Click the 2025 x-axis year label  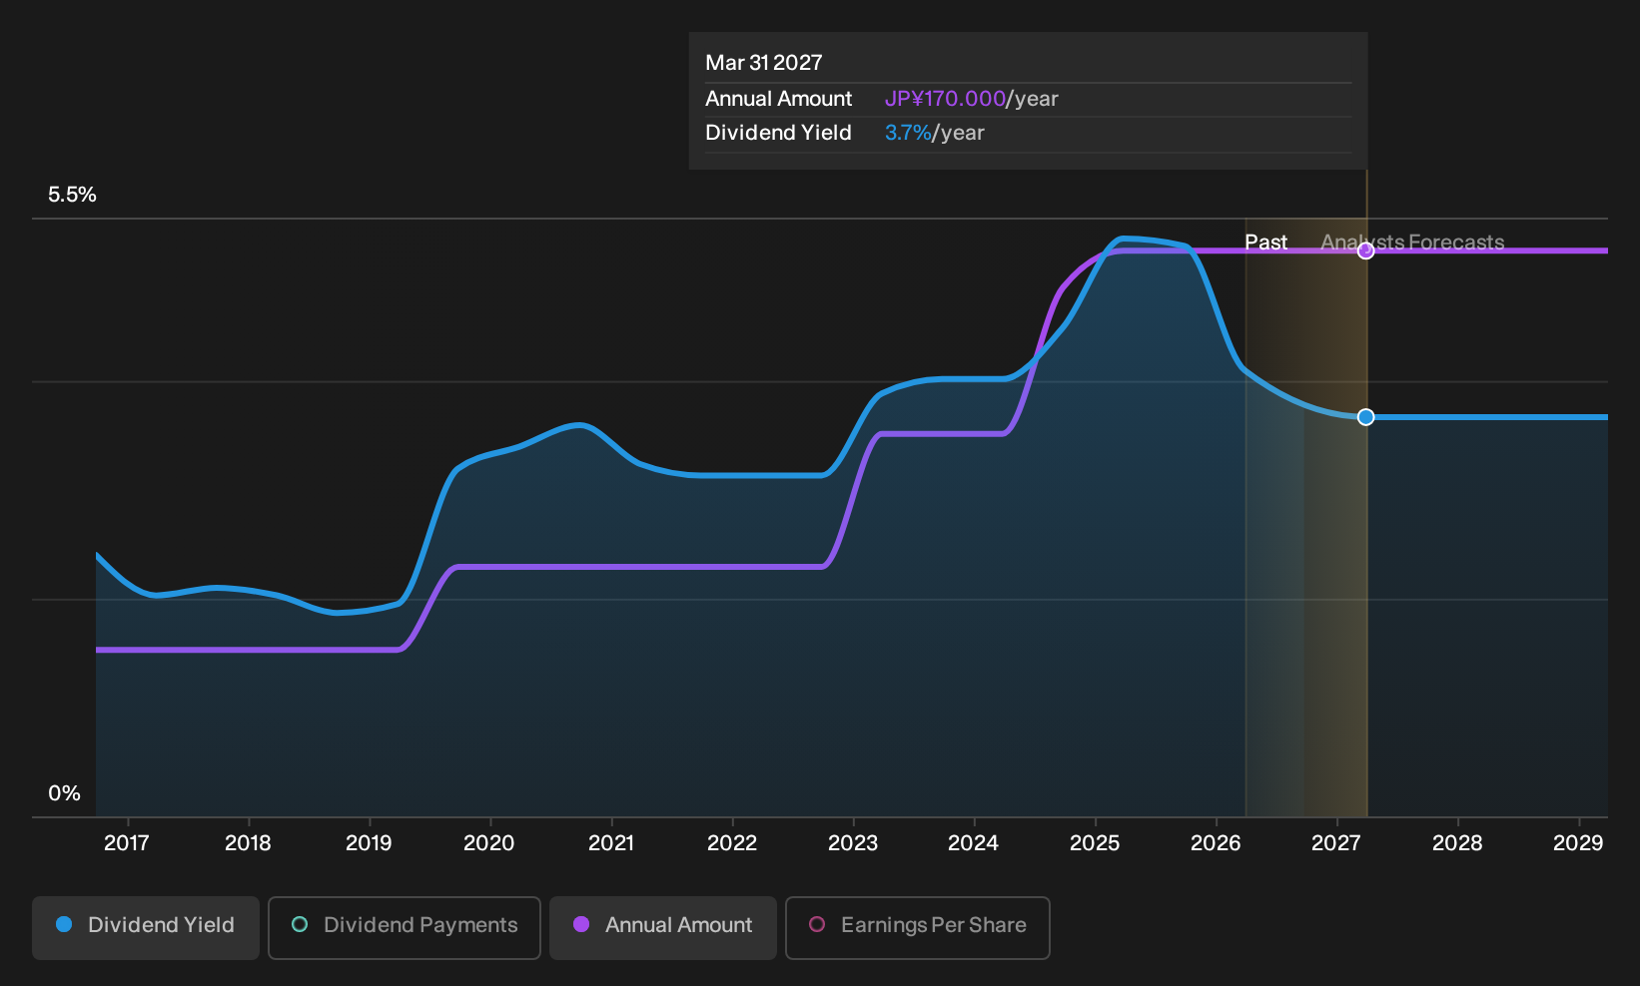pyautogui.click(x=1095, y=843)
